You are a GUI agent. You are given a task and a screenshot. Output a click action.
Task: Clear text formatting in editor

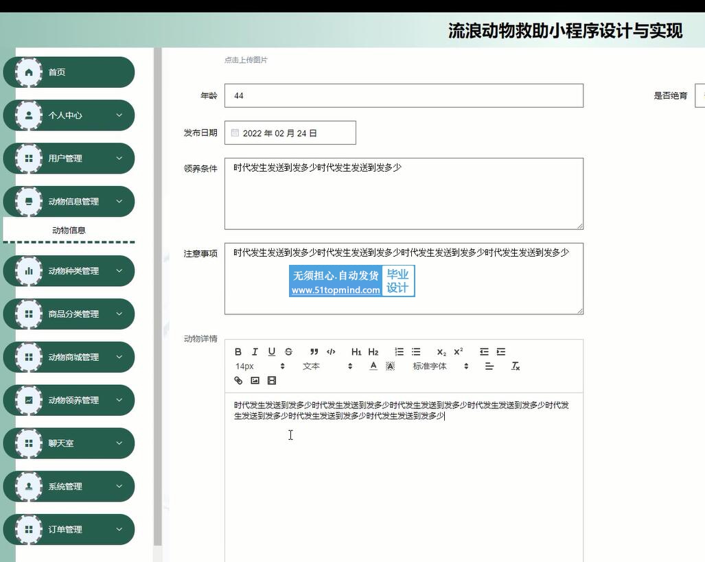pyautogui.click(x=516, y=366)
